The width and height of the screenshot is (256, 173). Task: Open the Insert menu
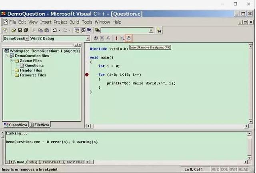coord(46,22)
